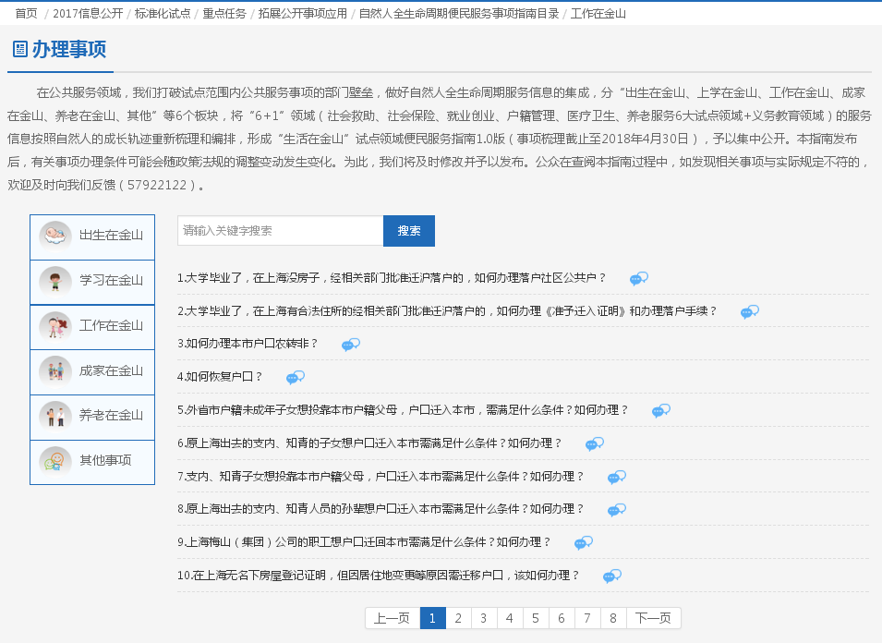Open 重点任务 breadcrumb link
Viewport: 882px width, 643px height.
coord(224,14)
